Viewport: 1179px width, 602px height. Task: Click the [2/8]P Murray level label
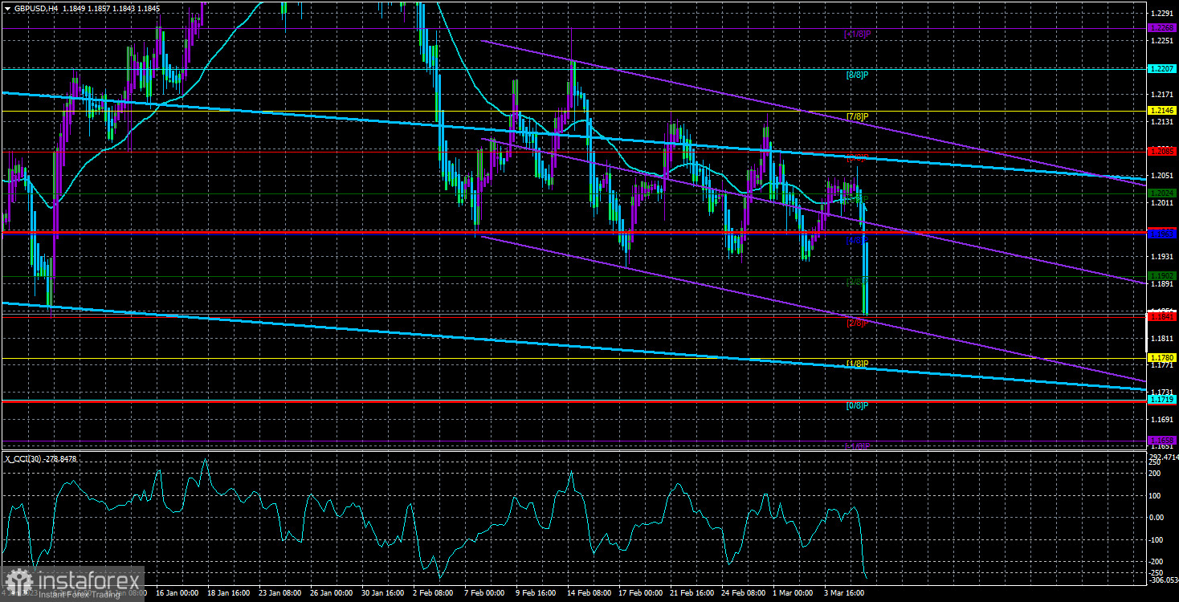pos(857,323)
